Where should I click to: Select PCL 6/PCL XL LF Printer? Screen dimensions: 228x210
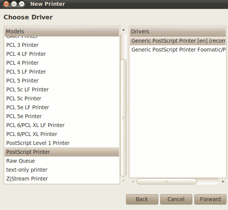(x=62, y=125)
